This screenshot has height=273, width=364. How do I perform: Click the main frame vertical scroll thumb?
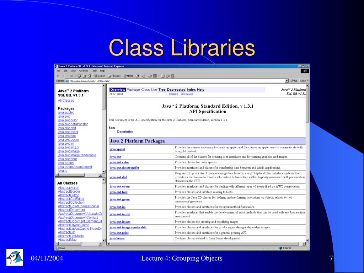[x=307, y=105]
